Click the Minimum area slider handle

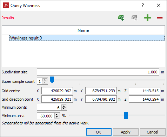126,116
